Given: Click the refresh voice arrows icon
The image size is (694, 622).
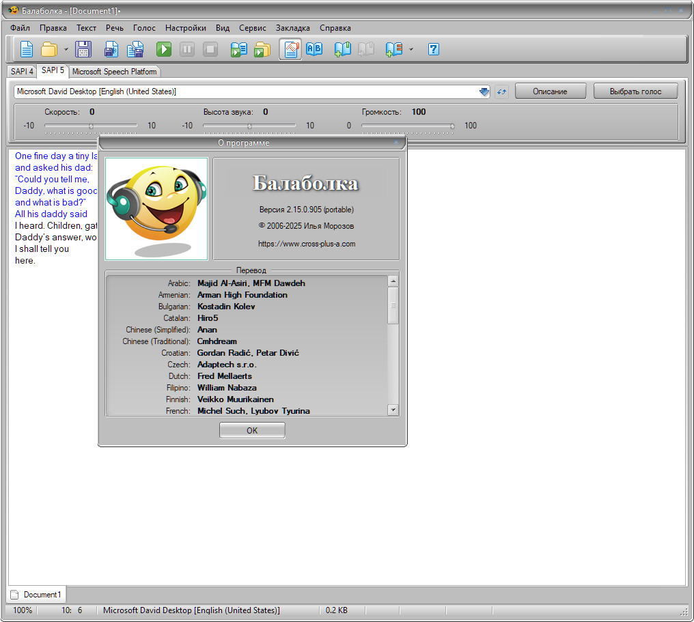Looking at the screenshot, I should tap(501, 91).
